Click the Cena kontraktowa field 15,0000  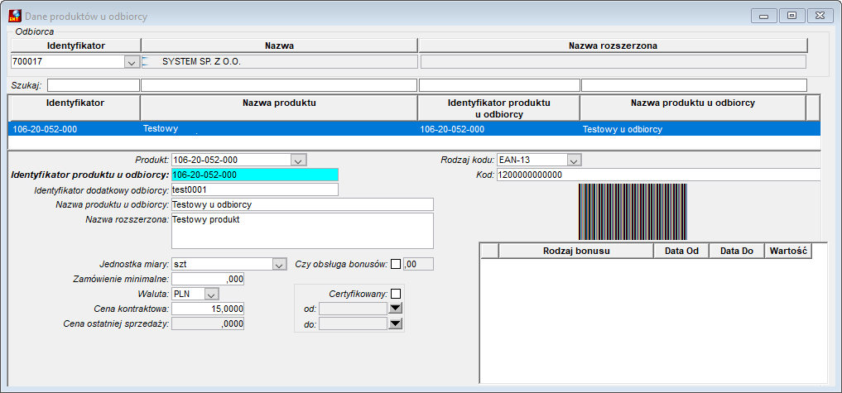click(x=208, y=309)
